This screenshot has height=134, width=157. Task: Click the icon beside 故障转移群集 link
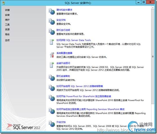pos(52,88)
